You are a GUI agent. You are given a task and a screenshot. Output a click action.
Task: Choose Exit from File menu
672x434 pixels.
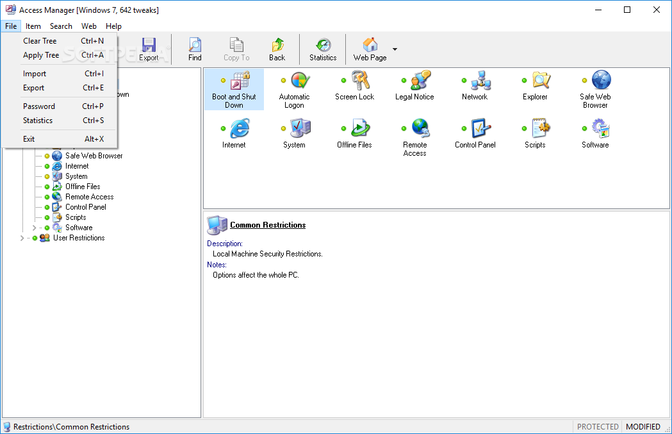(59, 139)
